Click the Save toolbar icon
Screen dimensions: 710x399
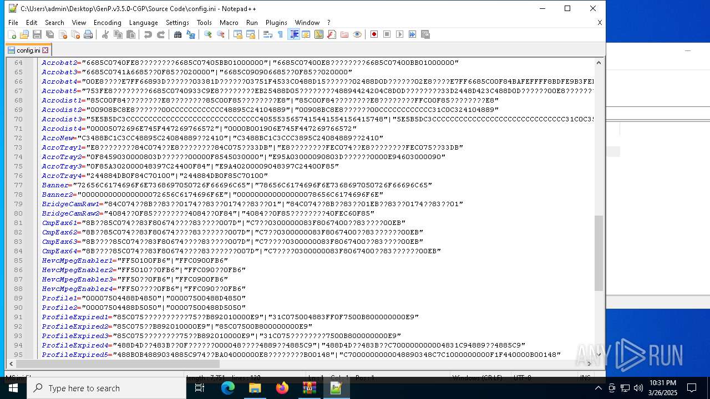[37, 34]
